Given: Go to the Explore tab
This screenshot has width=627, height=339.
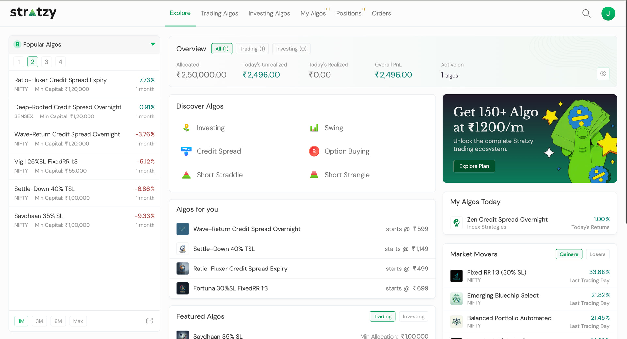Looking at the screenshot, I should (180, 13).
